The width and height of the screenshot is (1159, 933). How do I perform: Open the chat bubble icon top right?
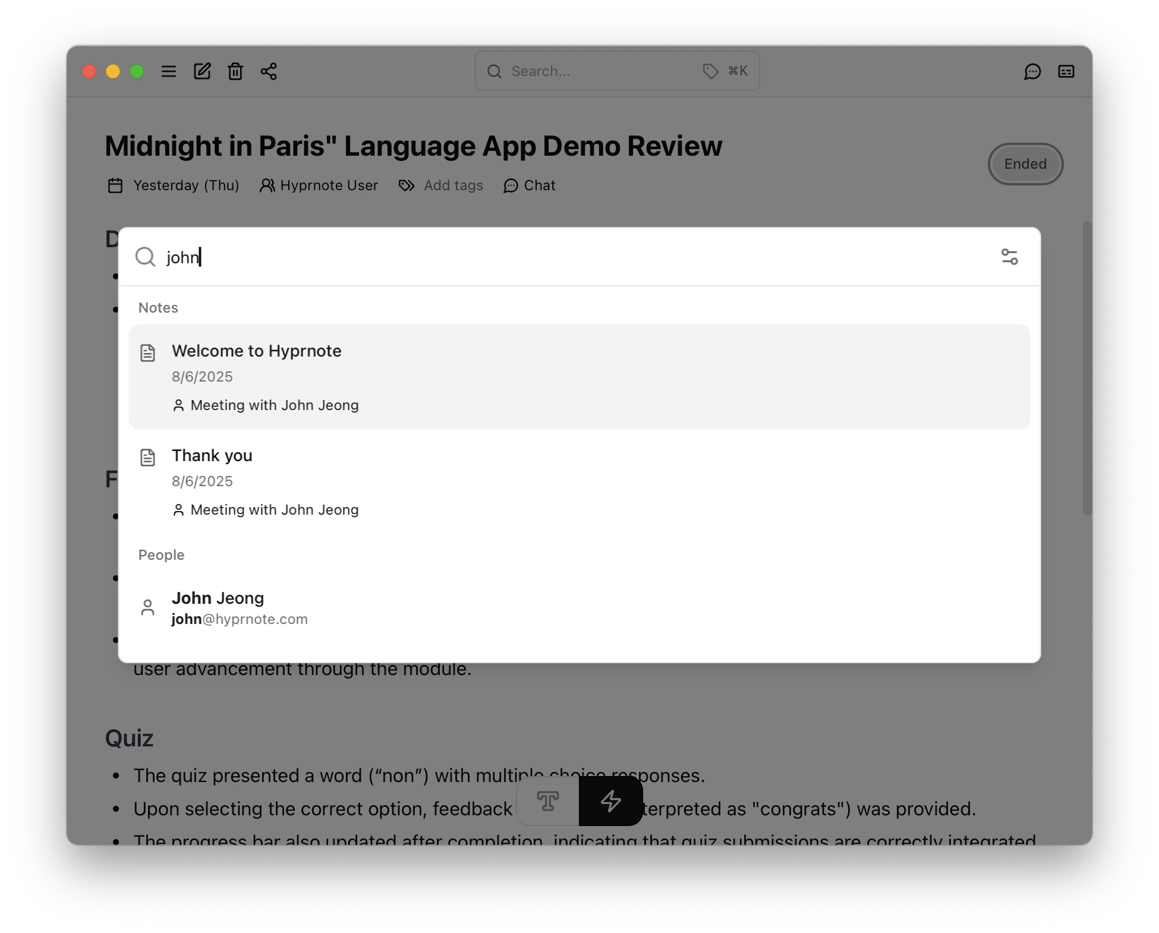click(x=1033, y=71)
